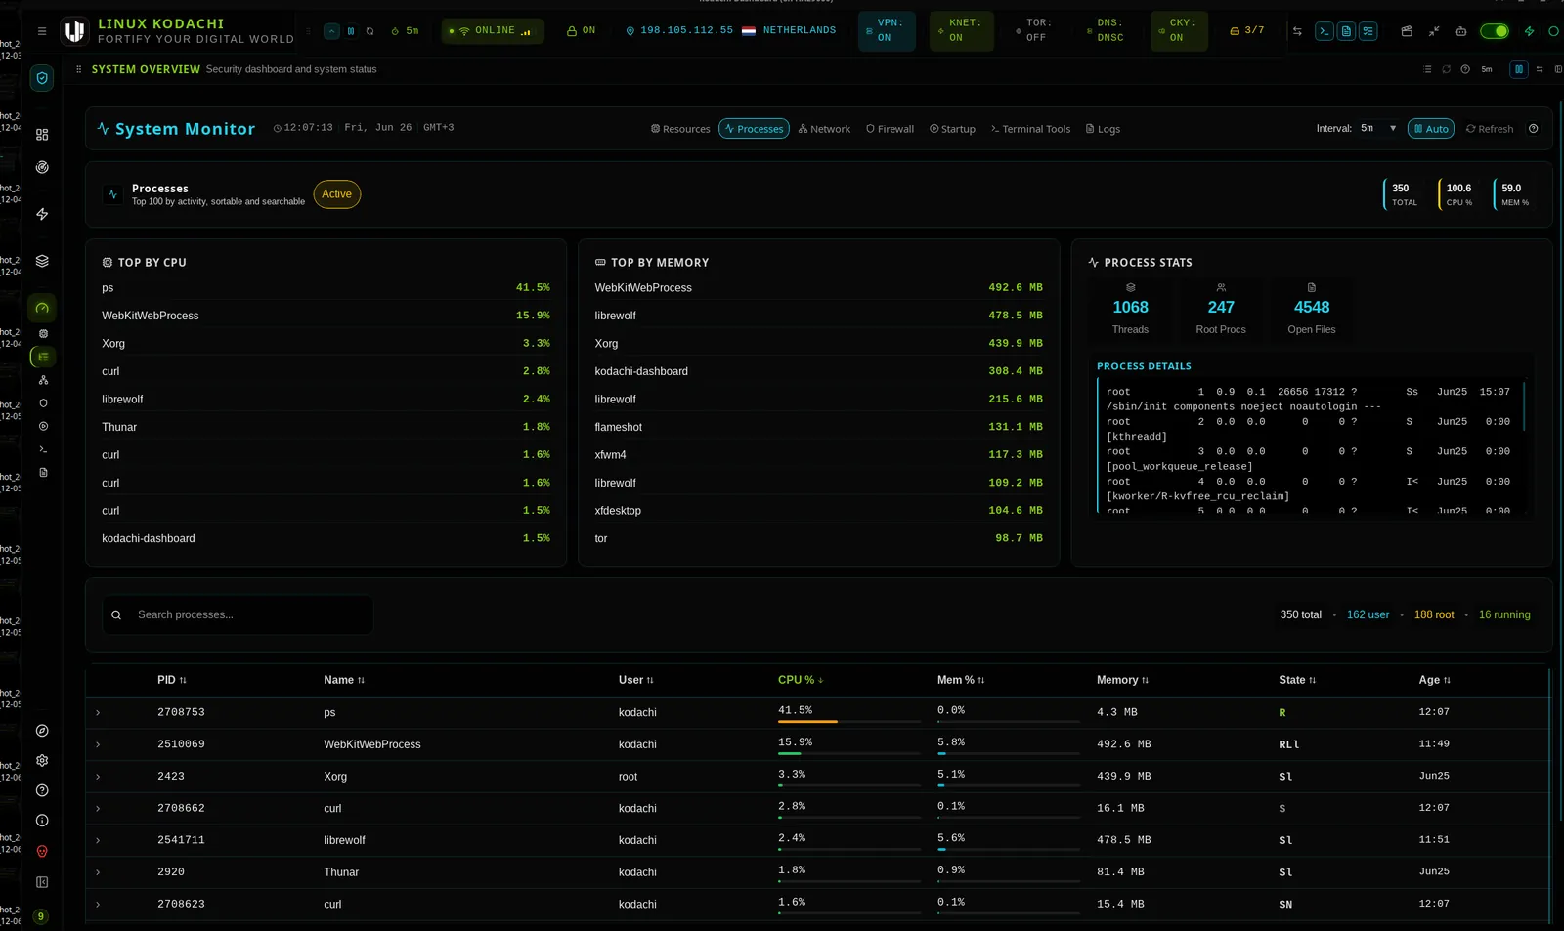Click the shield icon in left sidebar

[42, 78]
